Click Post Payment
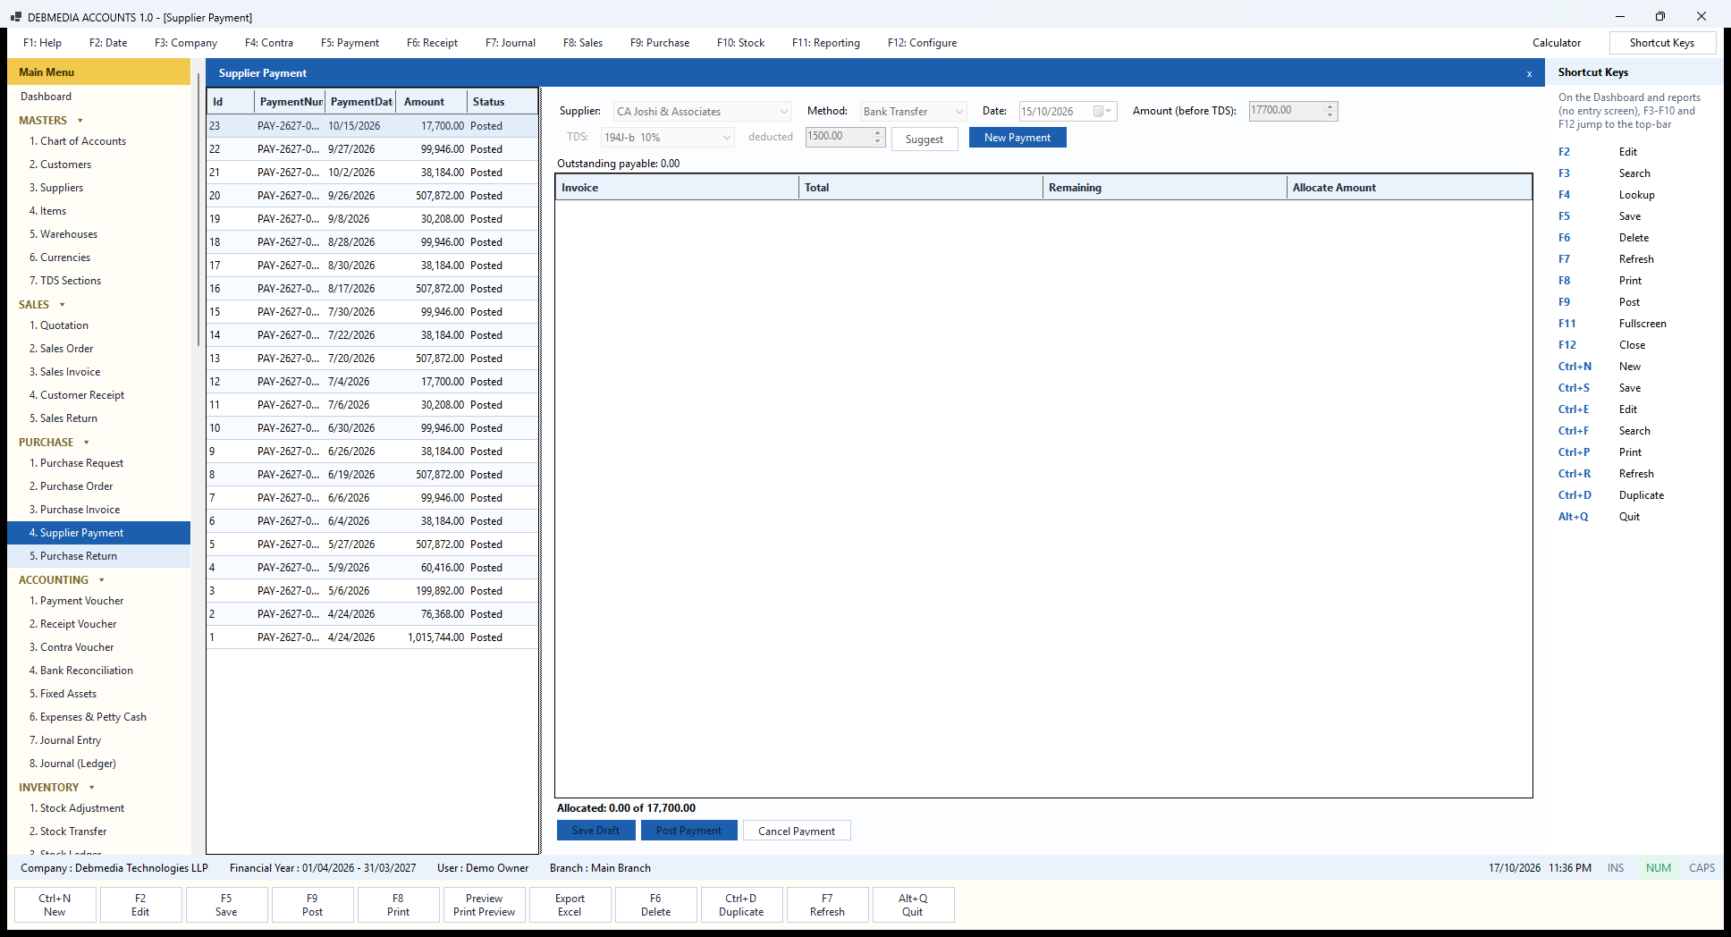The width and height of the screenshot is (1731, 937). [x=688, y=831]
